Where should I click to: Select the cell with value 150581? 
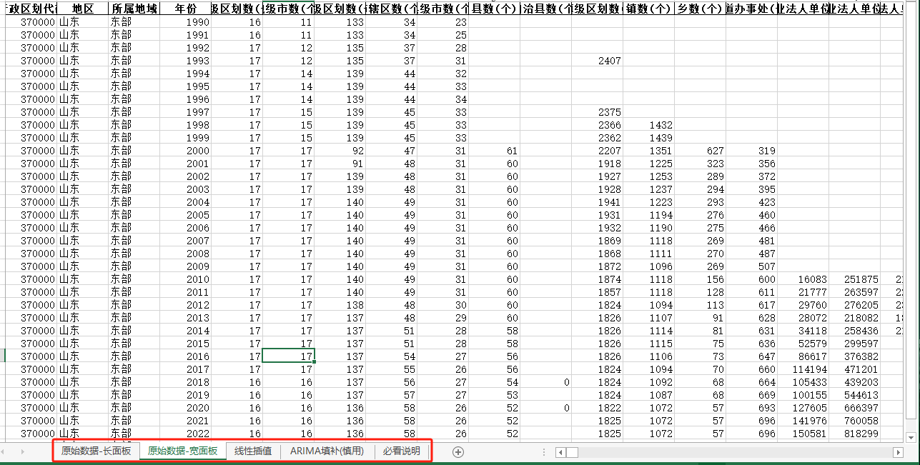click(x=803, y=434)
